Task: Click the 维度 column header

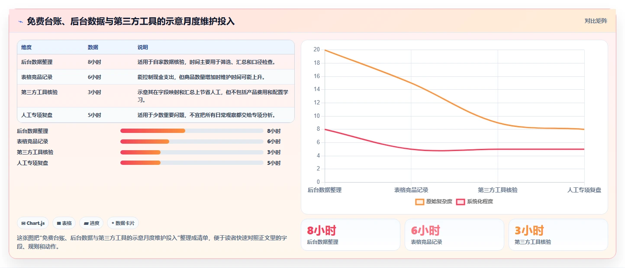Action: click(x=26, y=47)
